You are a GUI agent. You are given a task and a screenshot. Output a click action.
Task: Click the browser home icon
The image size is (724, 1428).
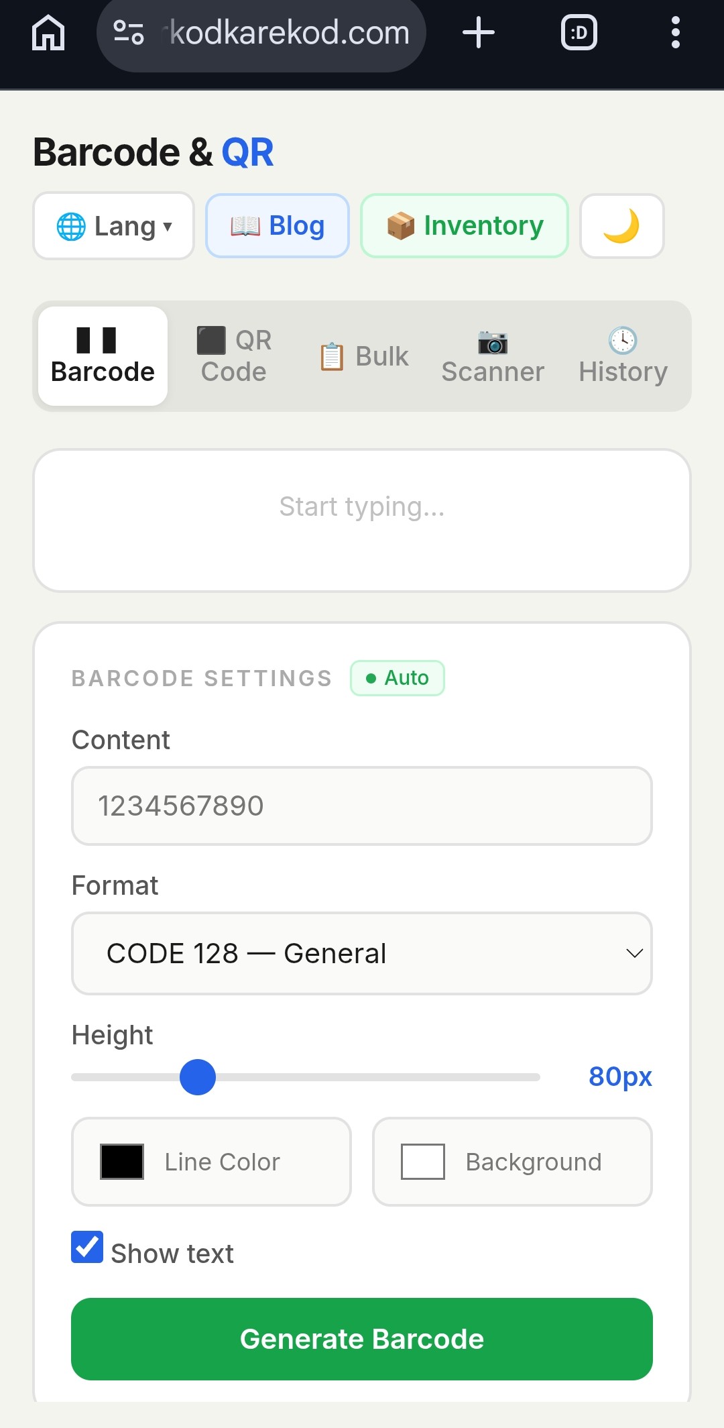click(47, 32)
